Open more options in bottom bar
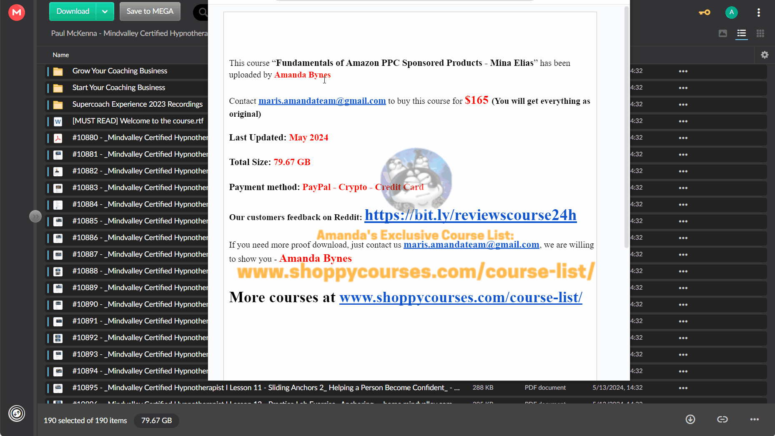Image resolution: width=775 pixels, height=436 pixels. pos(755,419)
